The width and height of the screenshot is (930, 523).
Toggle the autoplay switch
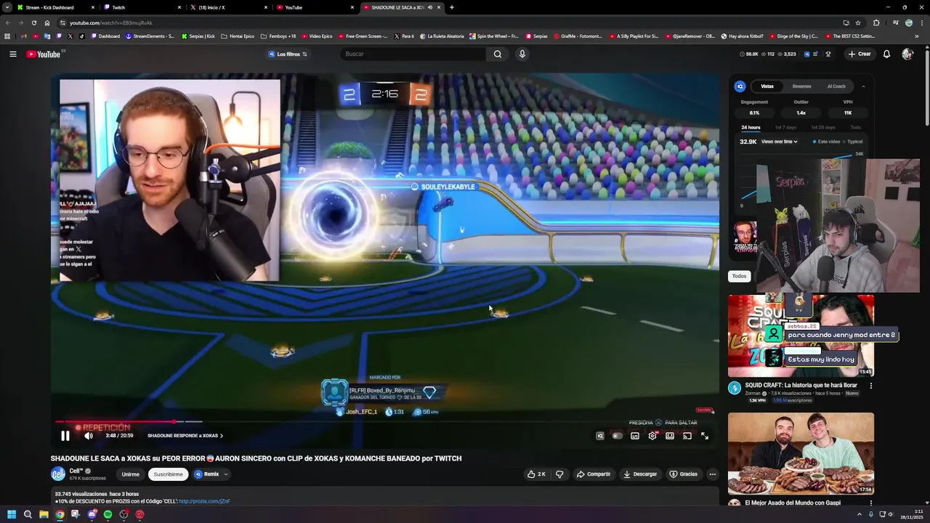tap(618, 436)
